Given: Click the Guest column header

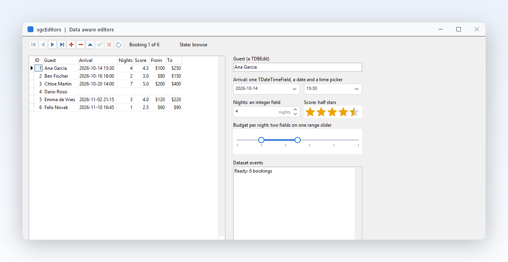Looking at the screenshot, I should point(61,60).
